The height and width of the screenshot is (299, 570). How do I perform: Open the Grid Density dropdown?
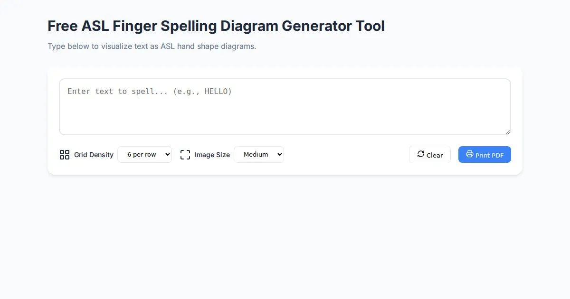coord(144,155)
